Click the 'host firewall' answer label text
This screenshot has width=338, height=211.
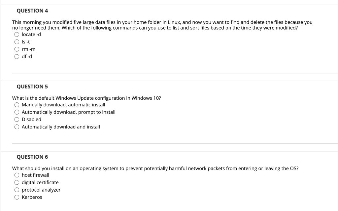35,175
